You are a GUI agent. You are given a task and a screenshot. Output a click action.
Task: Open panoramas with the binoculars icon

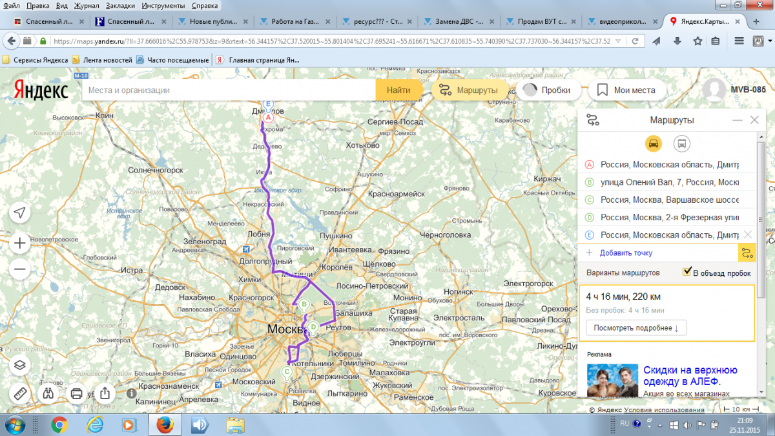(x=48, y=393)
